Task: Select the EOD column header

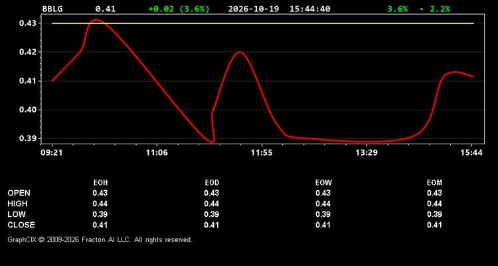Action: tap(212, 183)
